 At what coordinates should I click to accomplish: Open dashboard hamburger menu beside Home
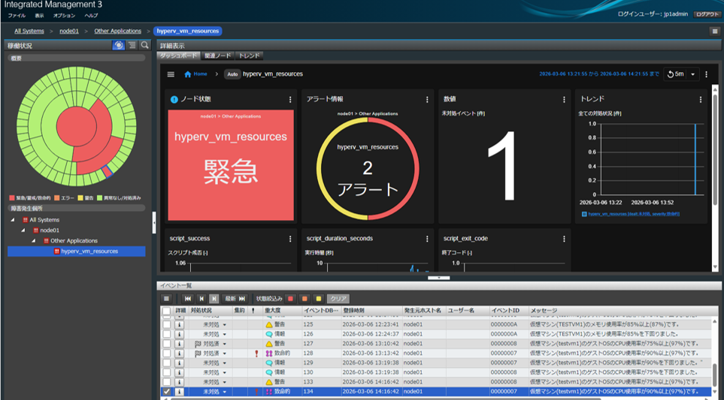point(171,74)
